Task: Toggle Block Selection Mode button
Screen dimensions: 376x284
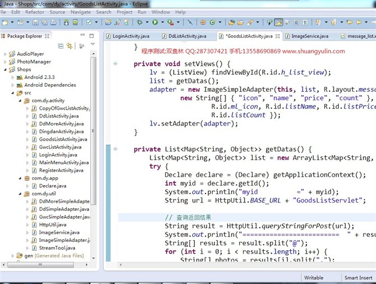Action: pos(296,22)
